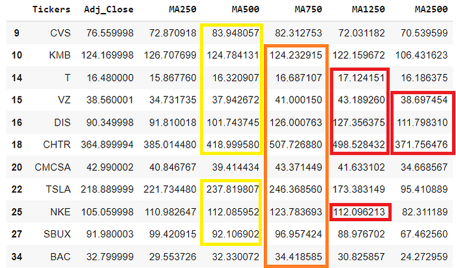
Task: Click the MA250 column header
Action: point(182,9)
